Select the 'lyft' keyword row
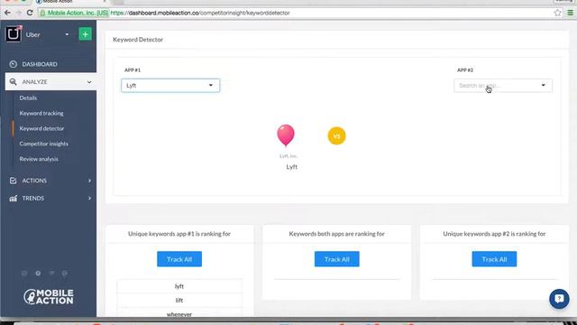 tap(179, 286)
